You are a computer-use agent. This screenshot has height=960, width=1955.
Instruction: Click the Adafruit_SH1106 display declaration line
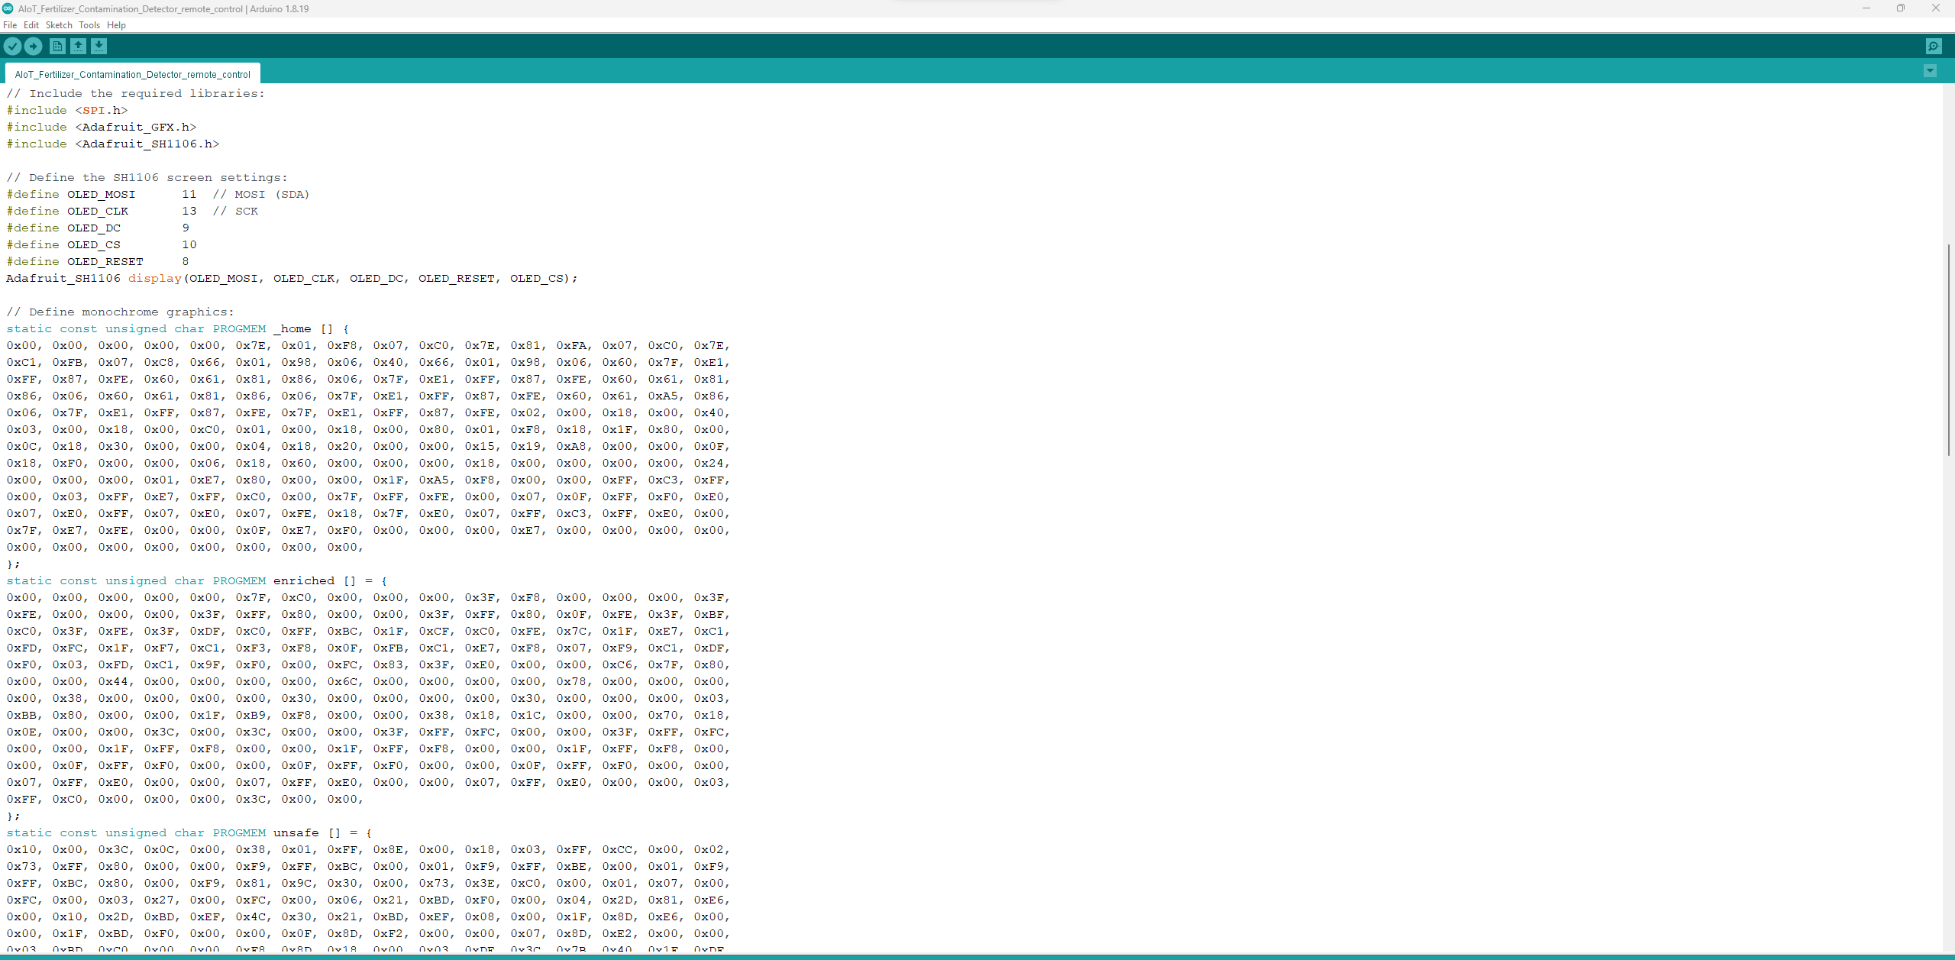pyautogui.click(x=292, y=279)
